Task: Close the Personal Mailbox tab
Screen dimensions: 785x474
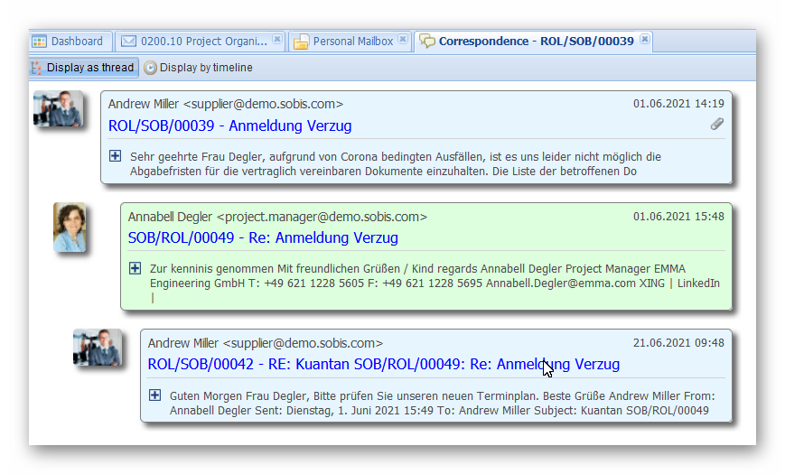Action: coord(403,40)
